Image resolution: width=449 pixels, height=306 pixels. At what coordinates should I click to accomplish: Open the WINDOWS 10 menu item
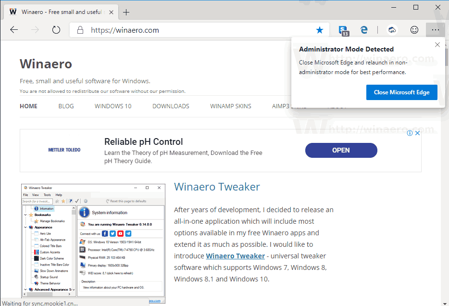[113, 106]
